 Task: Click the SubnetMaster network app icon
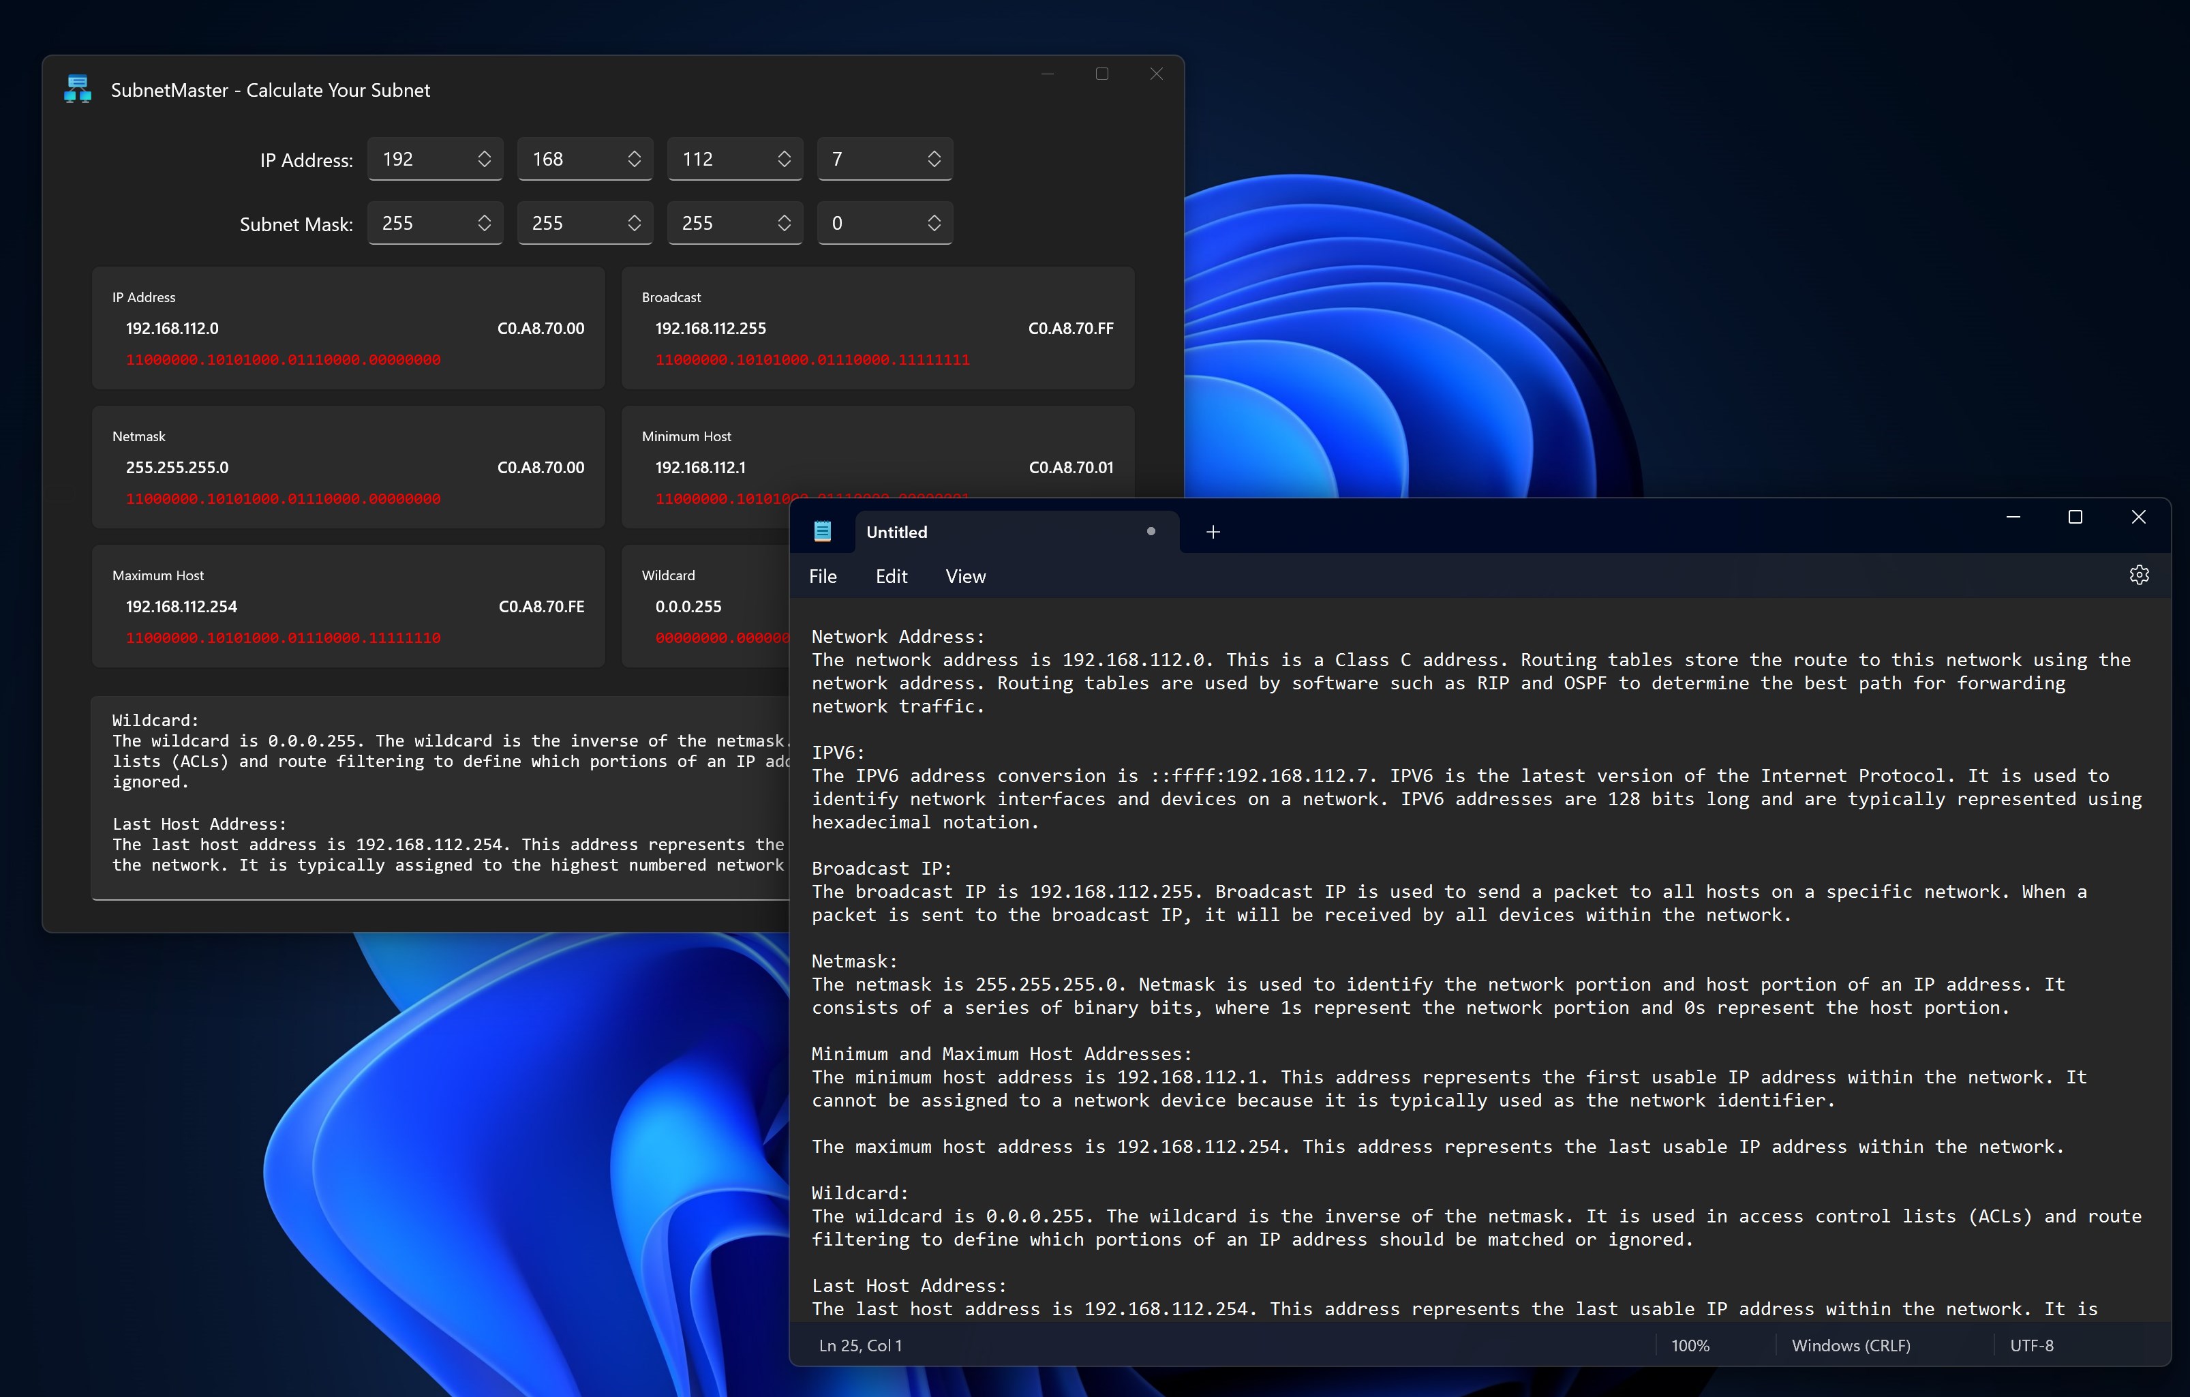point(78,89)
